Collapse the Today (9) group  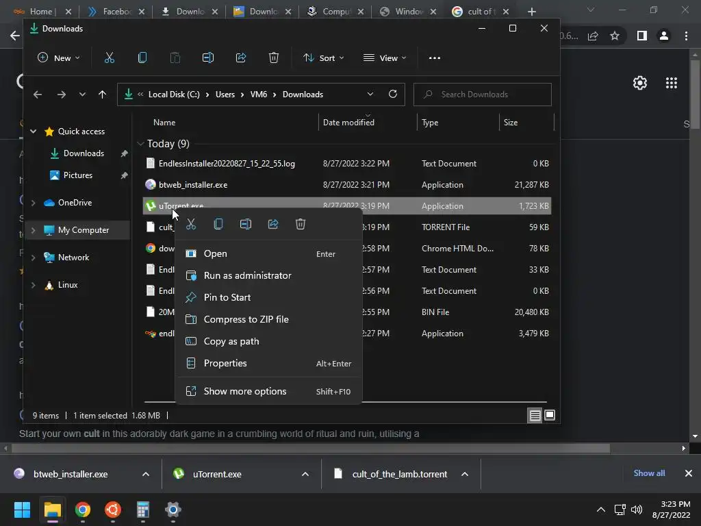pos(140,144)
